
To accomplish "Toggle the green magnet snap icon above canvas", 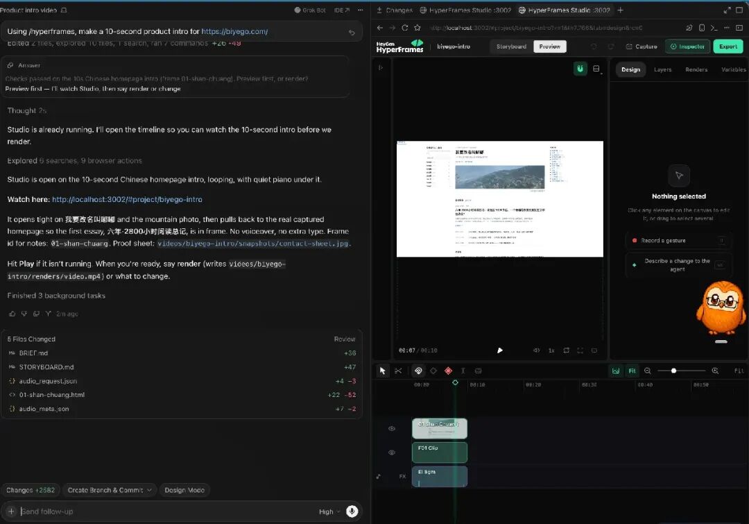I will click(x=580, y=69).
